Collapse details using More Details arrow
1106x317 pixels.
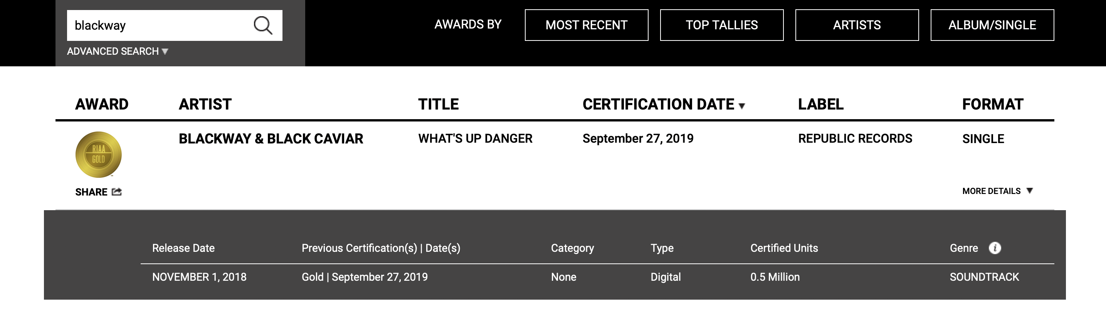(x=1029, y=191)
